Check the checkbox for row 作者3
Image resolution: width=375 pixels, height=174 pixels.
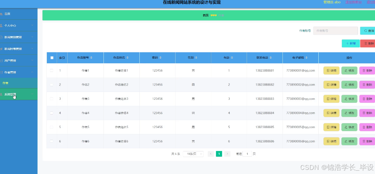(51, 99)
